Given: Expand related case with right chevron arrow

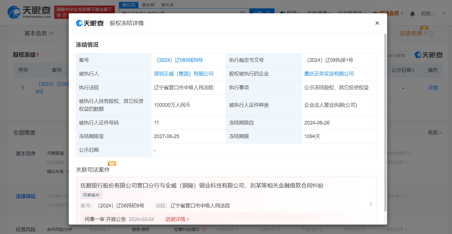Looking at the screenshot, I should tap(370, 204).
